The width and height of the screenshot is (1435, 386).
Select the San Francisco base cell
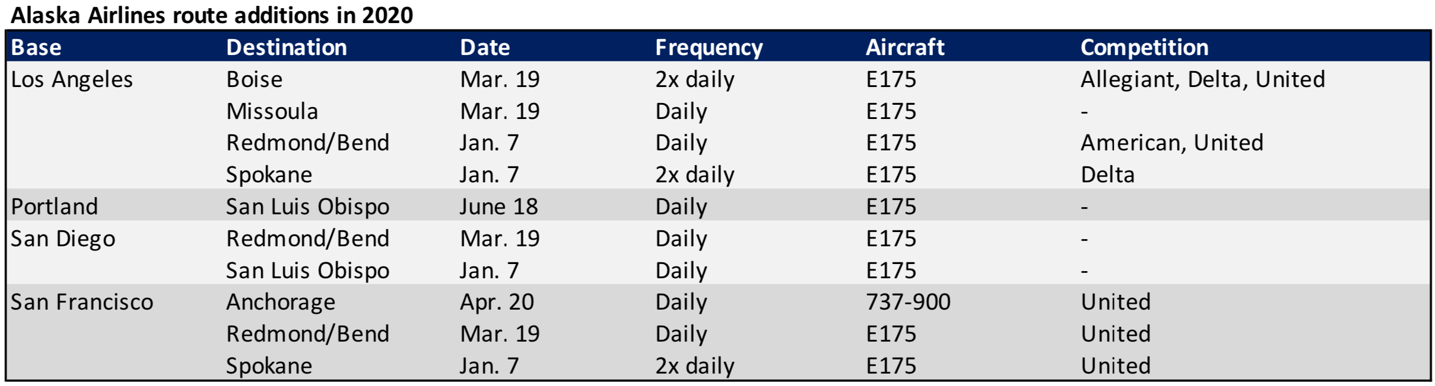pos(82,302)
